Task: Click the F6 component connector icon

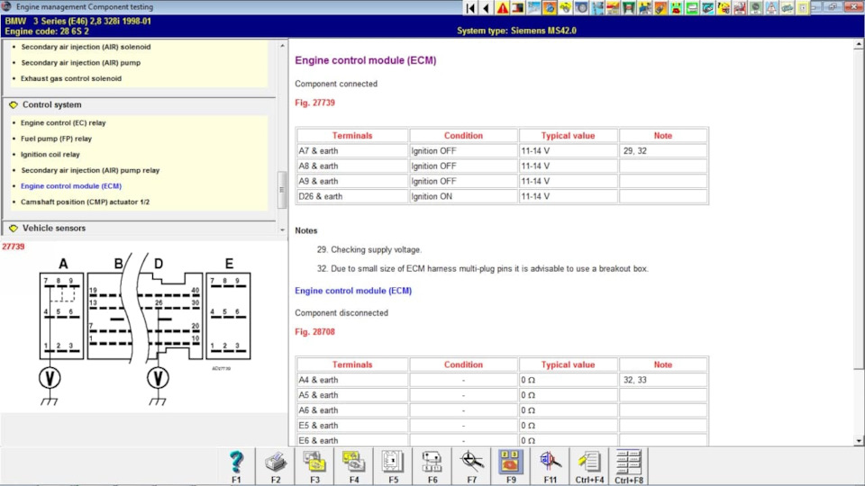Action: (x=432, y=462)
